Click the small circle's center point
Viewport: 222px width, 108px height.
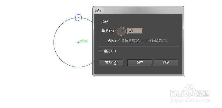click(x=78, y=18)
